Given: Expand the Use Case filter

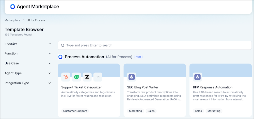Looking at the screenshot, I should [50, 63].
